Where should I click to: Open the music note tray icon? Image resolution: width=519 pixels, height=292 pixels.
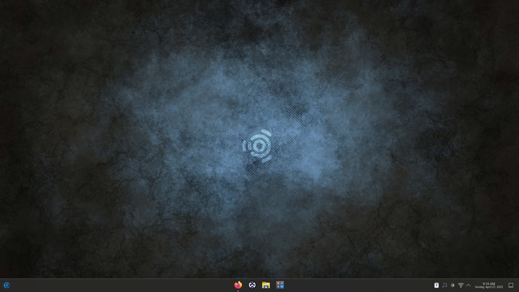pyautogui.click(x=445, y=285)
